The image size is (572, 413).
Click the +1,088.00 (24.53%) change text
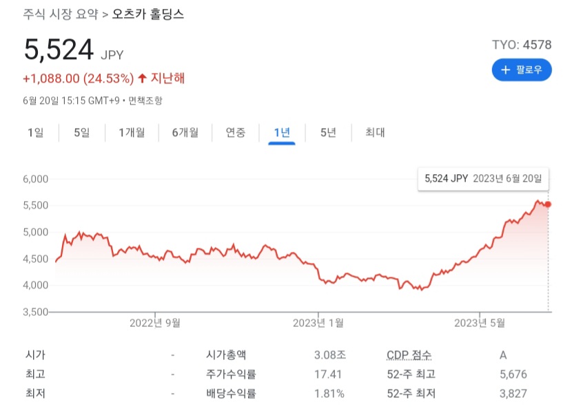pos(79,78)
